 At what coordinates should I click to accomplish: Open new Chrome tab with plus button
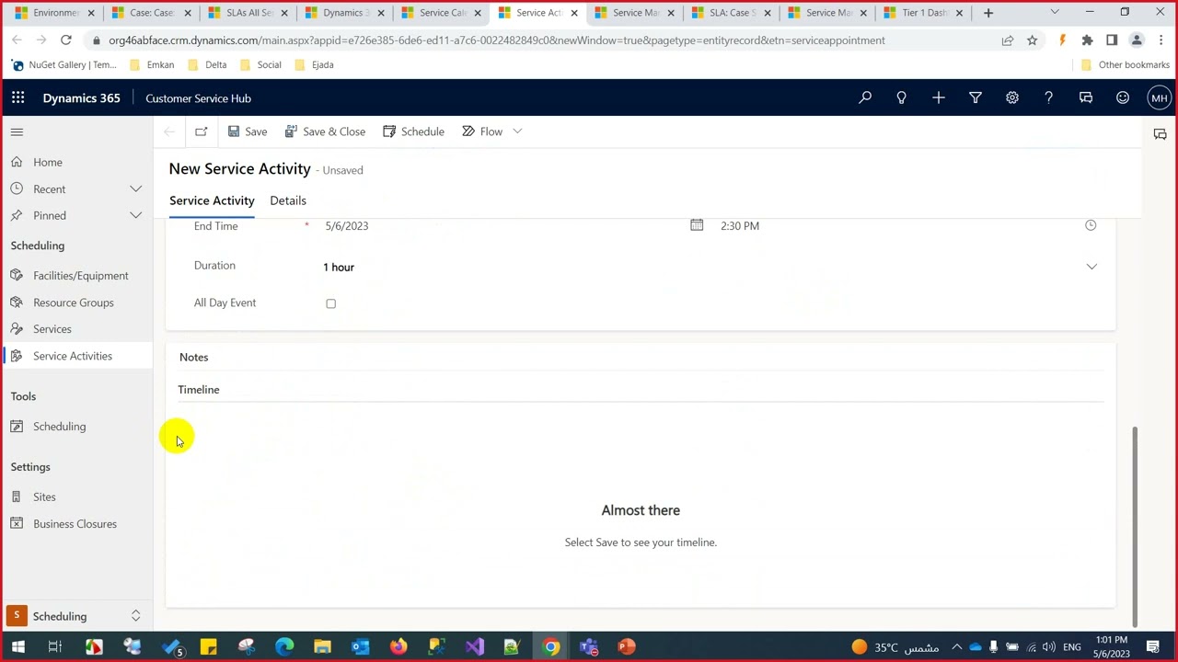point(988,13)
